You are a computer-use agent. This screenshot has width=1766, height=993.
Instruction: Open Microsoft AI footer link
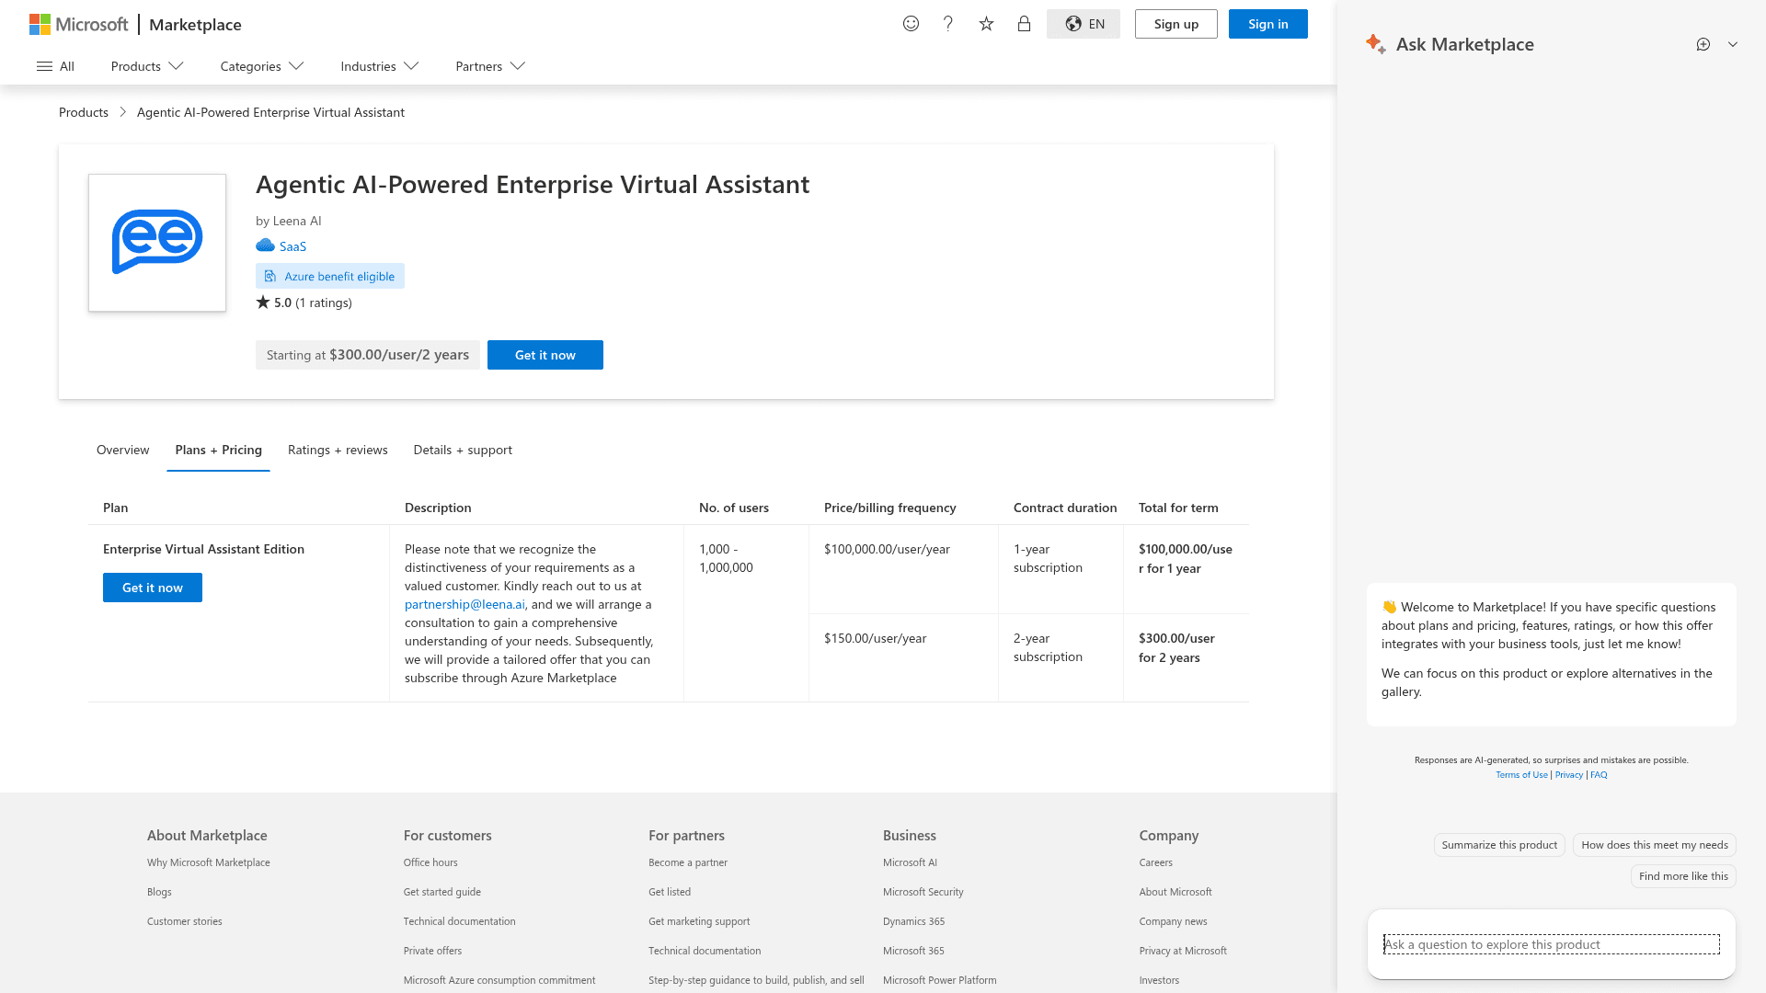coord(910,862)
